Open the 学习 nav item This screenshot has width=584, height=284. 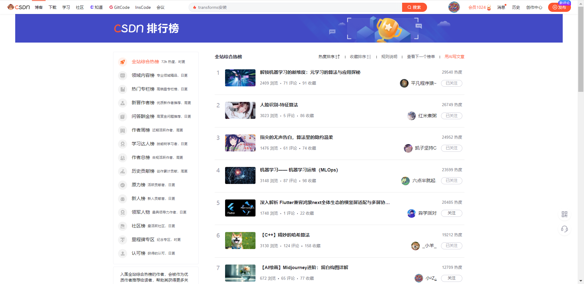66,7
